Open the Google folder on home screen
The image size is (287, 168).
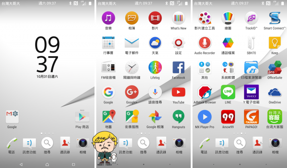coord(12,117)
